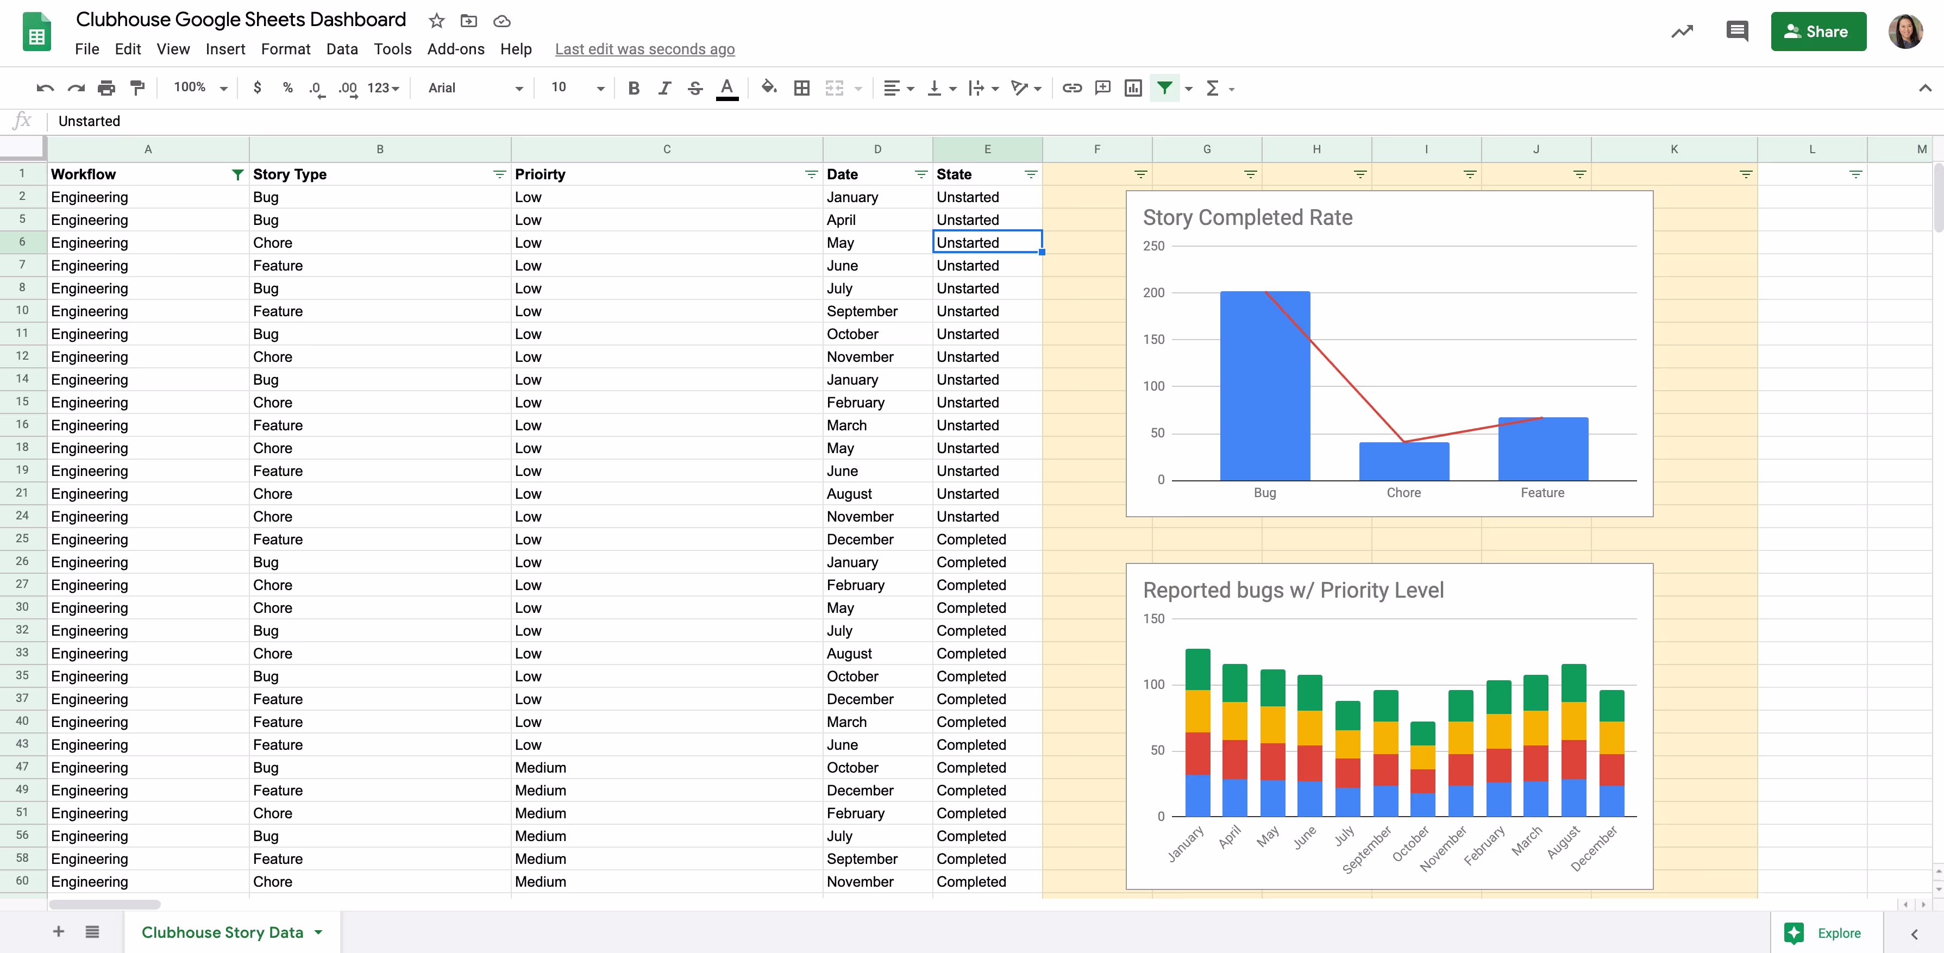Image resolution: width=1944 pixels, height=953 pixels.
Task: Click the document title Clubhouse Google Sheets Dashboard
Action: [x=241, y=20]
